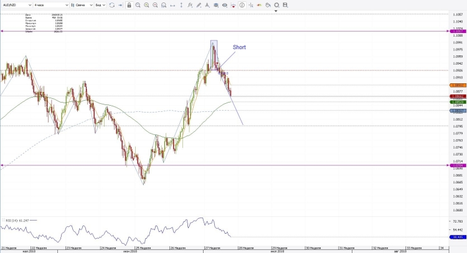Open the candle chart type dropdown
The height and width of the screenshot is (253, 467).
[x=82, y=5]
